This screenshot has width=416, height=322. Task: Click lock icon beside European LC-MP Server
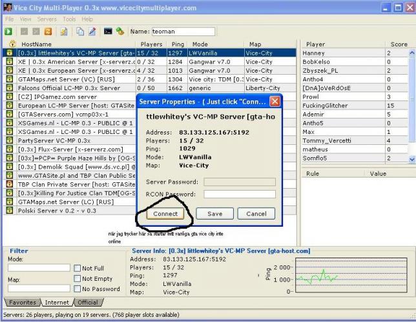(10, 105)
